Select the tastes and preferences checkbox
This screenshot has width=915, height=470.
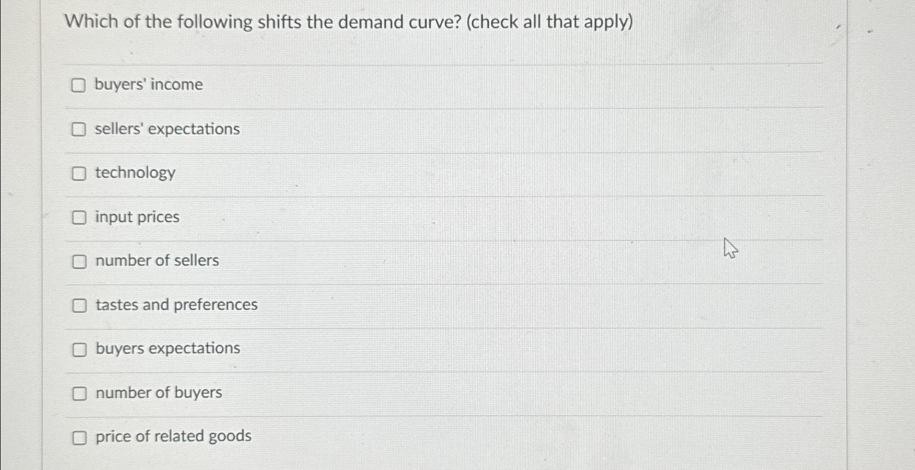[x=79, y=306]
